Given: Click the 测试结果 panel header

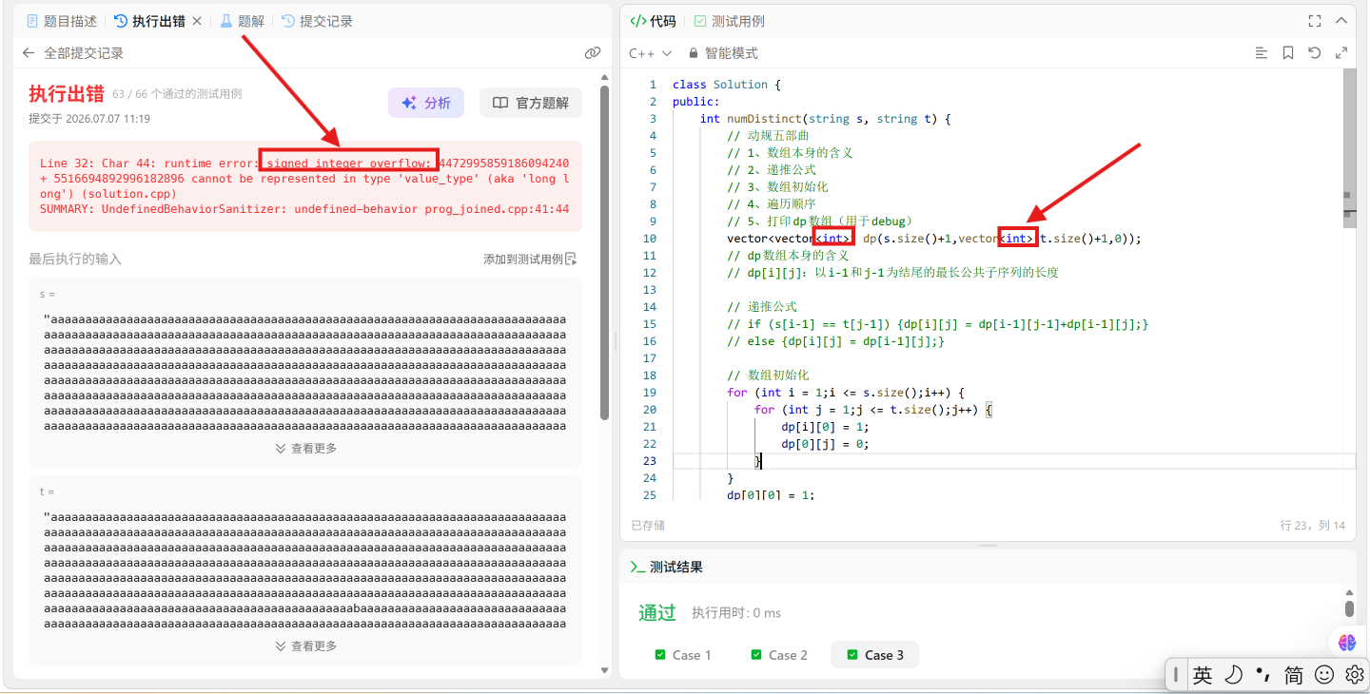Looking at the screenshot, I should (667, 568).
